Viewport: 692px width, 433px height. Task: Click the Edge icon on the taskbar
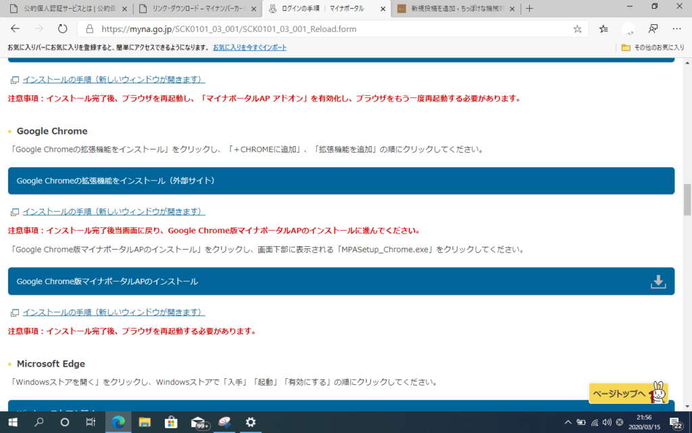pyautogui.click(x=118, y=422)
